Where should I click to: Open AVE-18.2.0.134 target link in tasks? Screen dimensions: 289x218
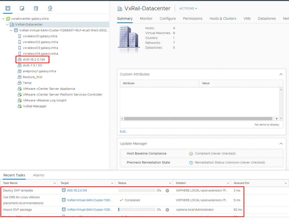point(77,191)
